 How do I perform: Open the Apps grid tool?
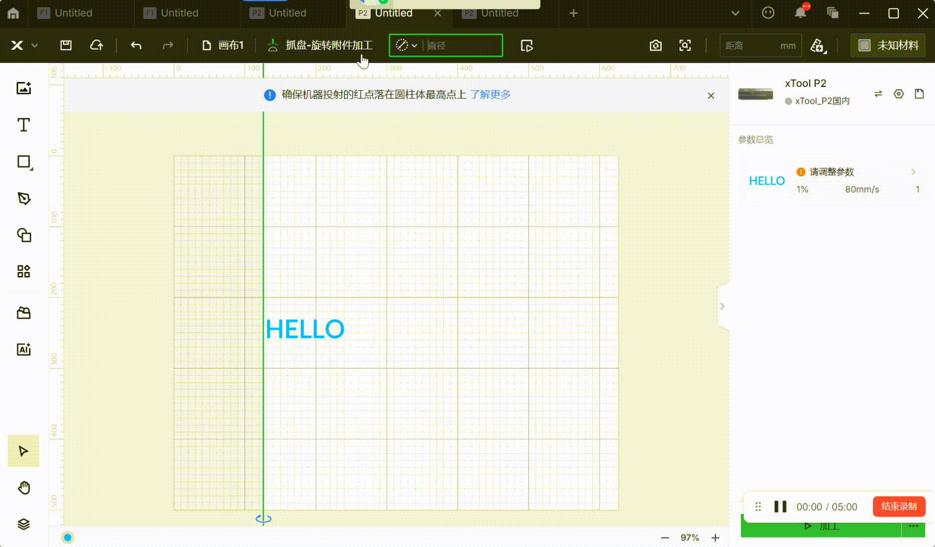point(24,271)
